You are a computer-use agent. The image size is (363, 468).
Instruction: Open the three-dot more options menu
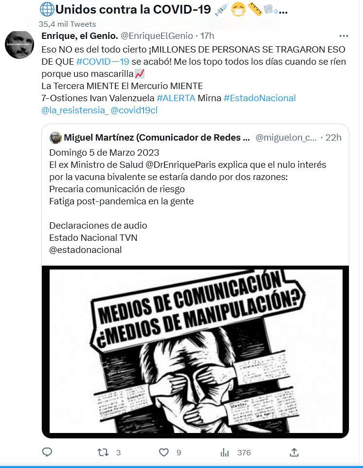344,36
